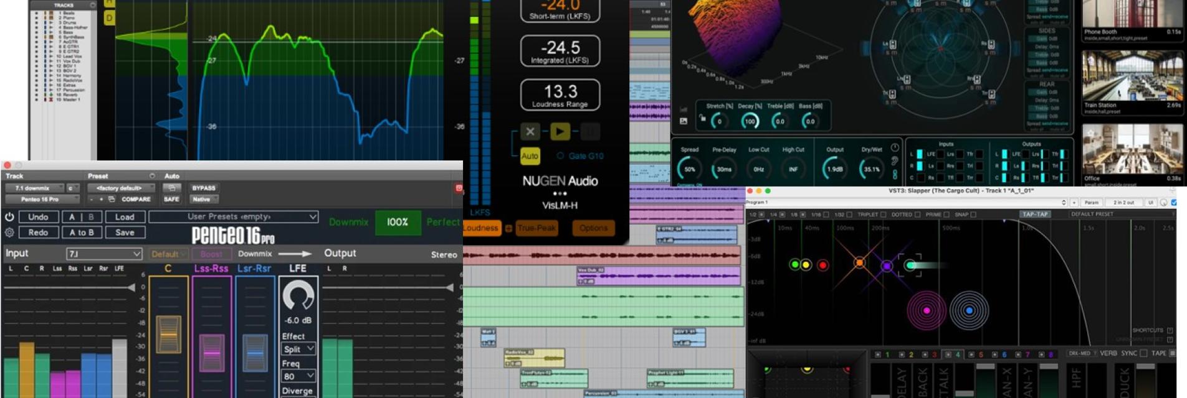Enable the 1/32 note division checkbox
Image resolution: width=1187 pixels, height=398 pixels.
click(x=849, y=215)
